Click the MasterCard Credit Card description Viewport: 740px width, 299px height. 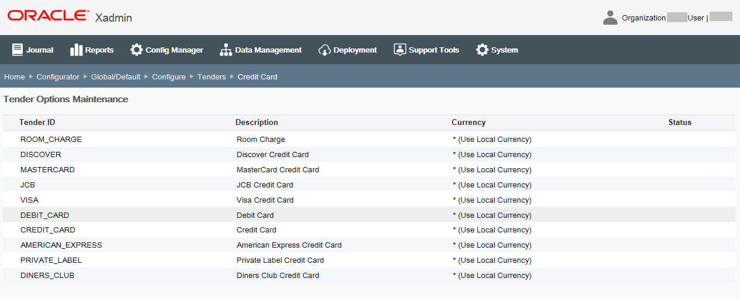pos(278,170)
